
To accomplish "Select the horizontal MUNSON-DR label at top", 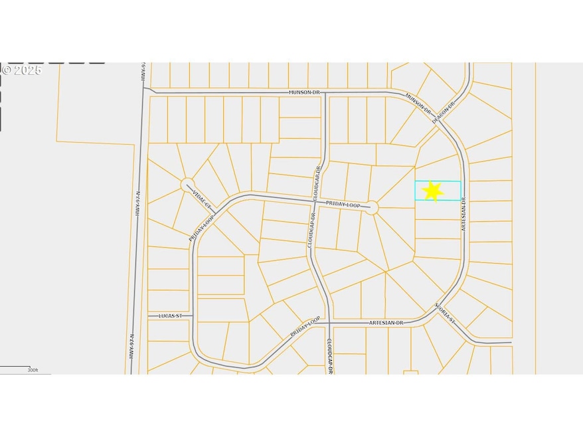I will [x=305, y=92].
